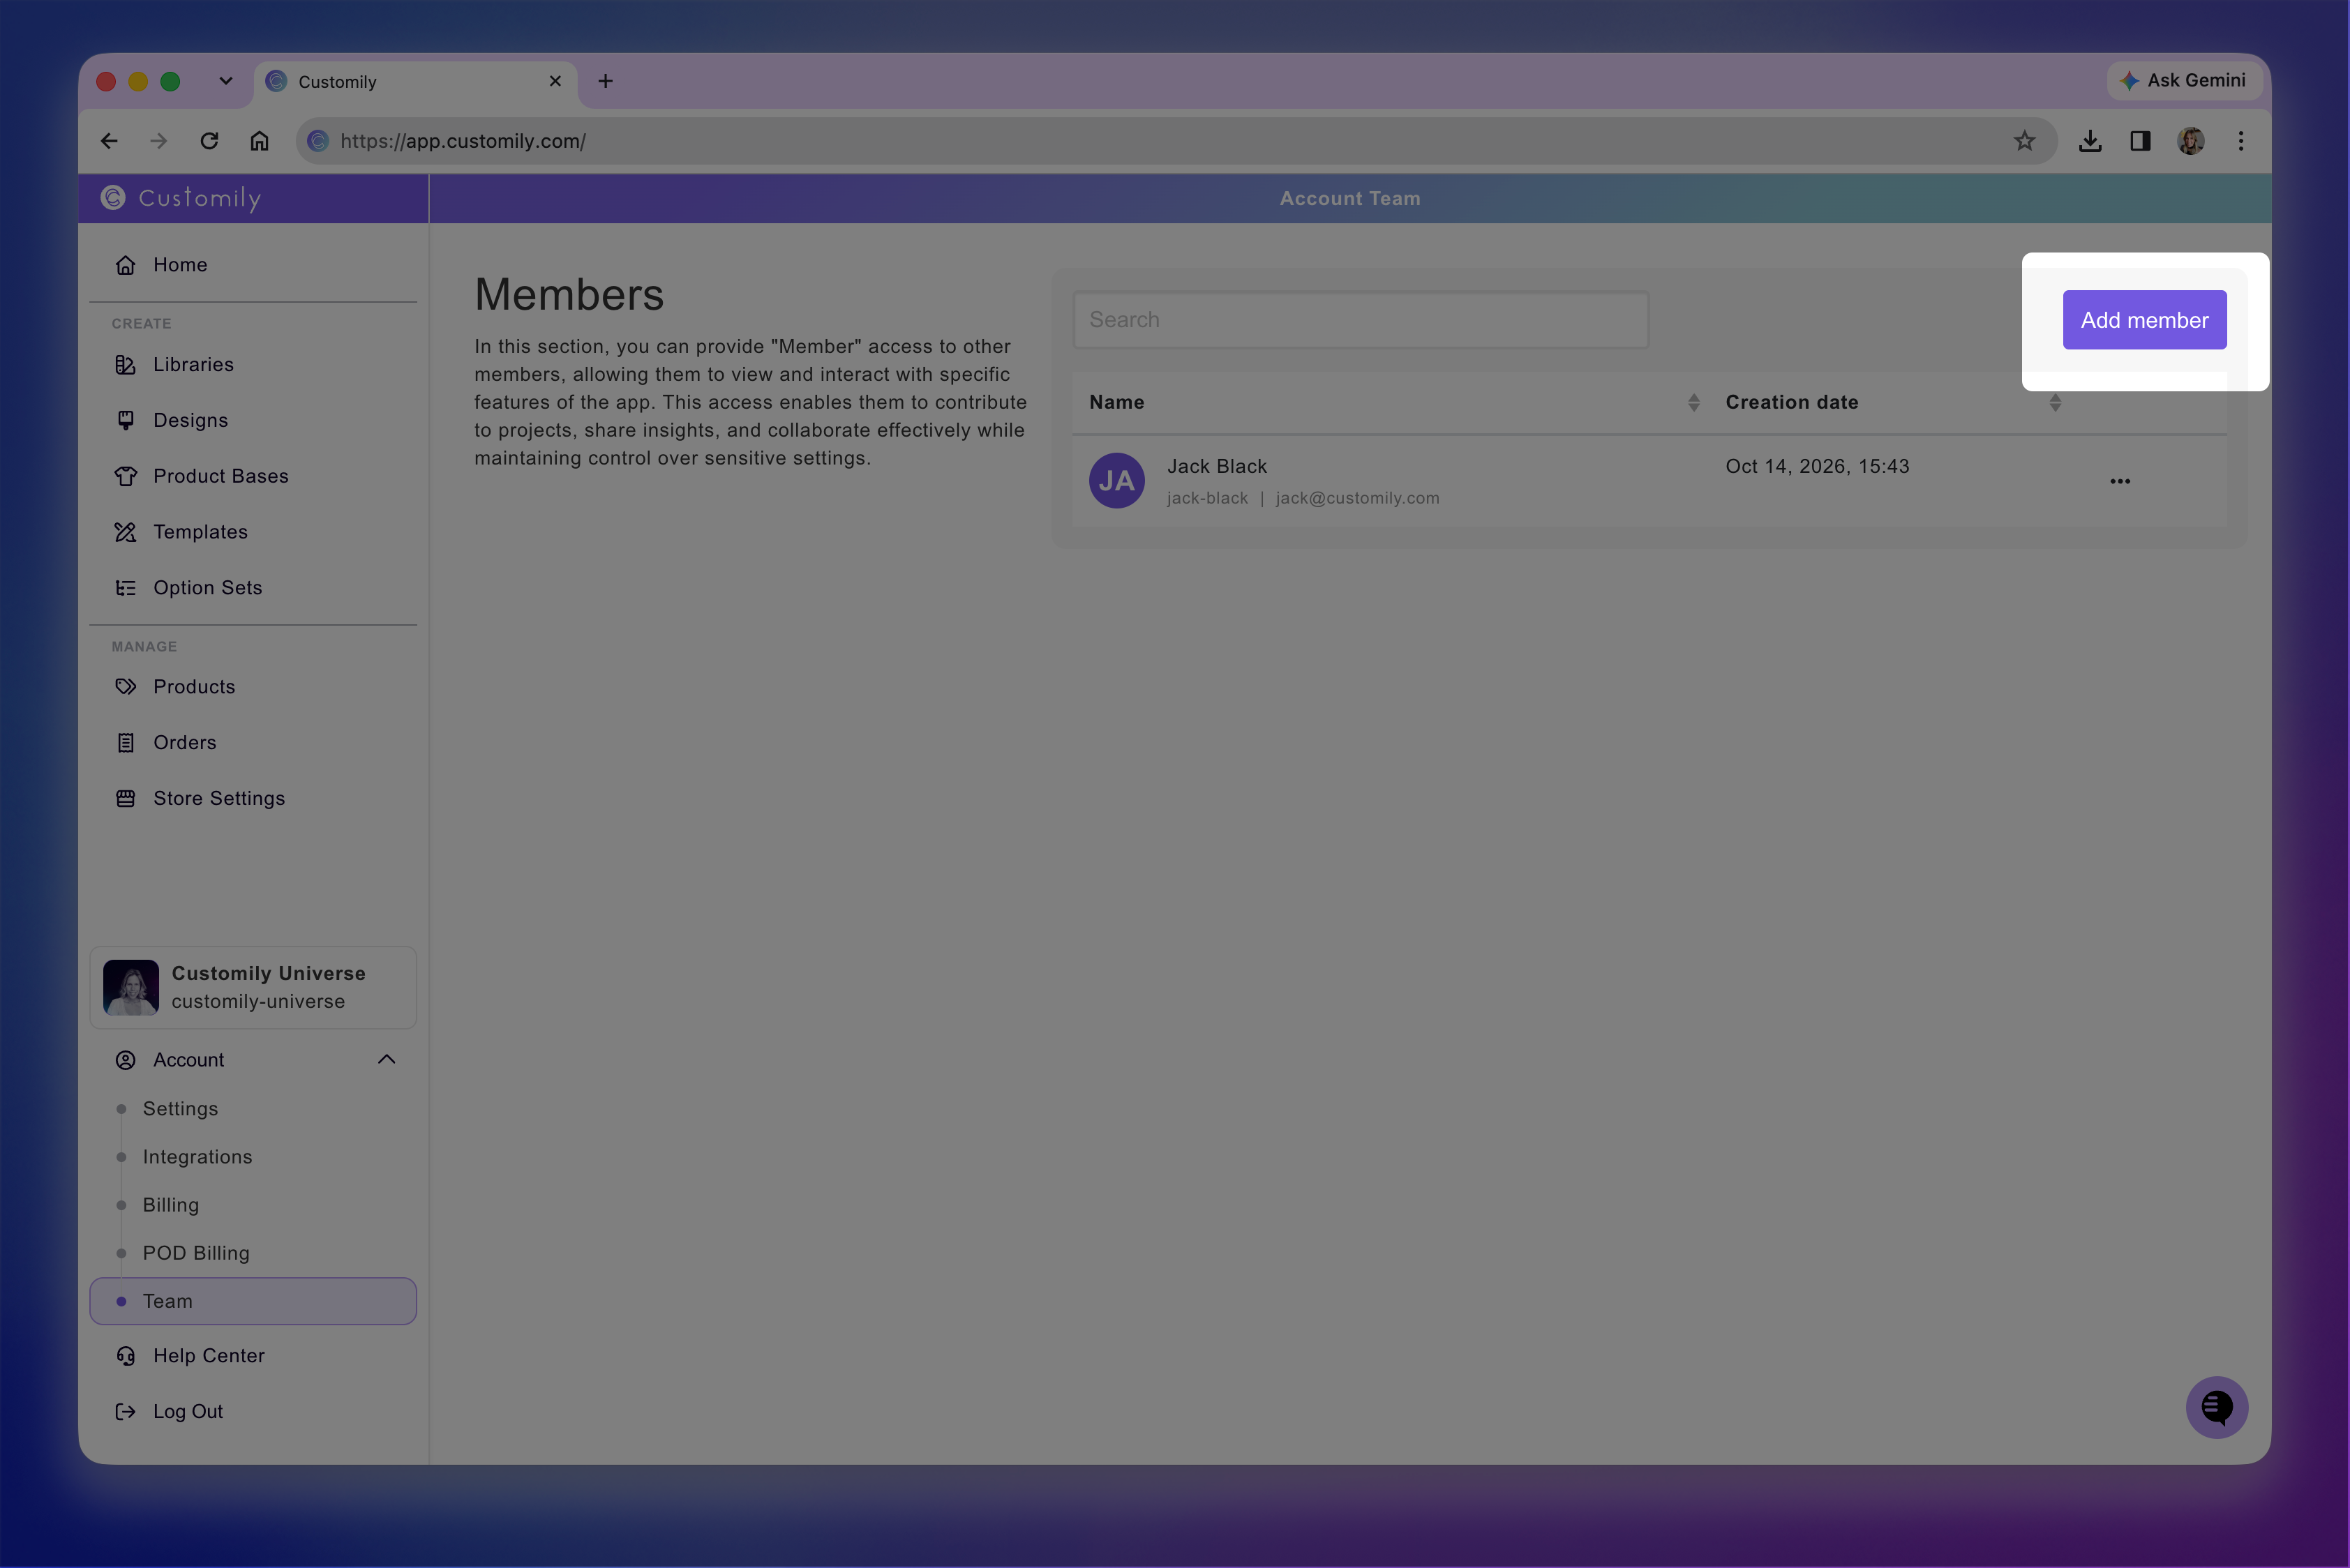
Task: Click the Designs icon in sidebar
Action: [125, 421]
